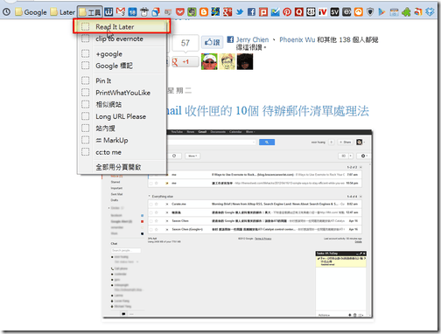Open the Pinterest bookmark icon
441x334 pixels.
pyautogui.click(x=287, y=12)
